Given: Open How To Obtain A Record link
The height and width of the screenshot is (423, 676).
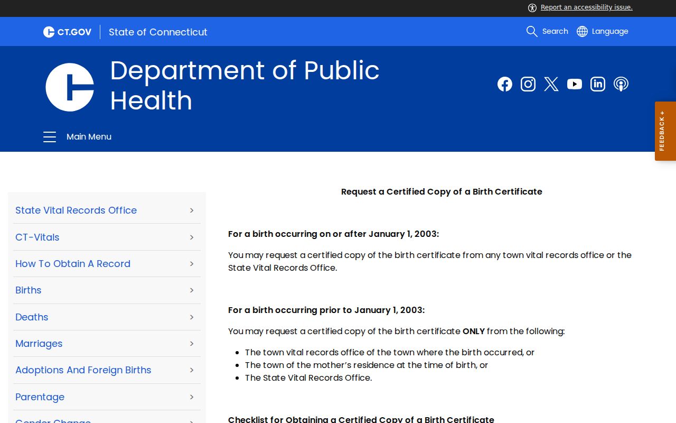Looking at the screenshot, I should click(x=73, y=264).
